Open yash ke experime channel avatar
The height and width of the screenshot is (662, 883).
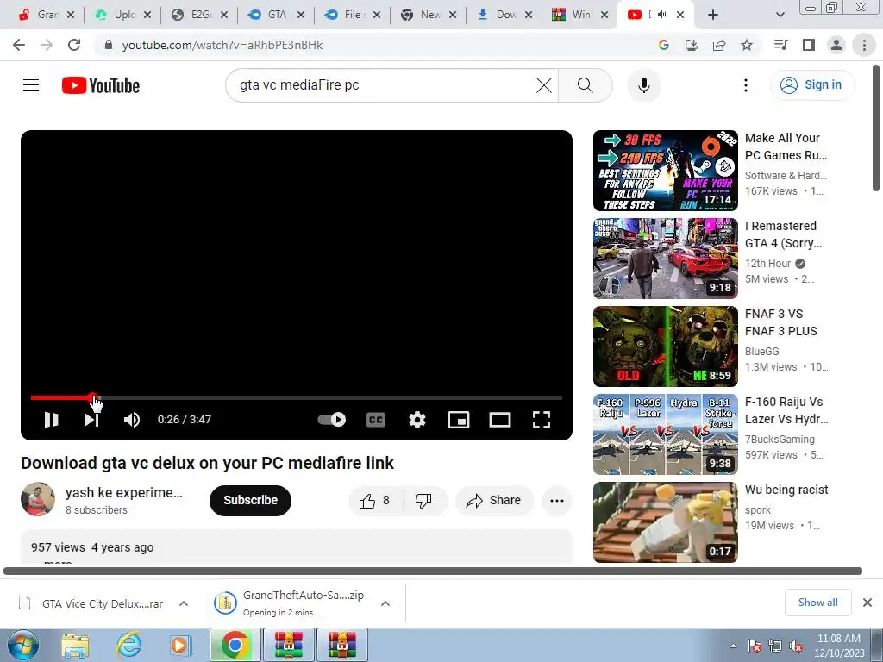tap(38, 499)
